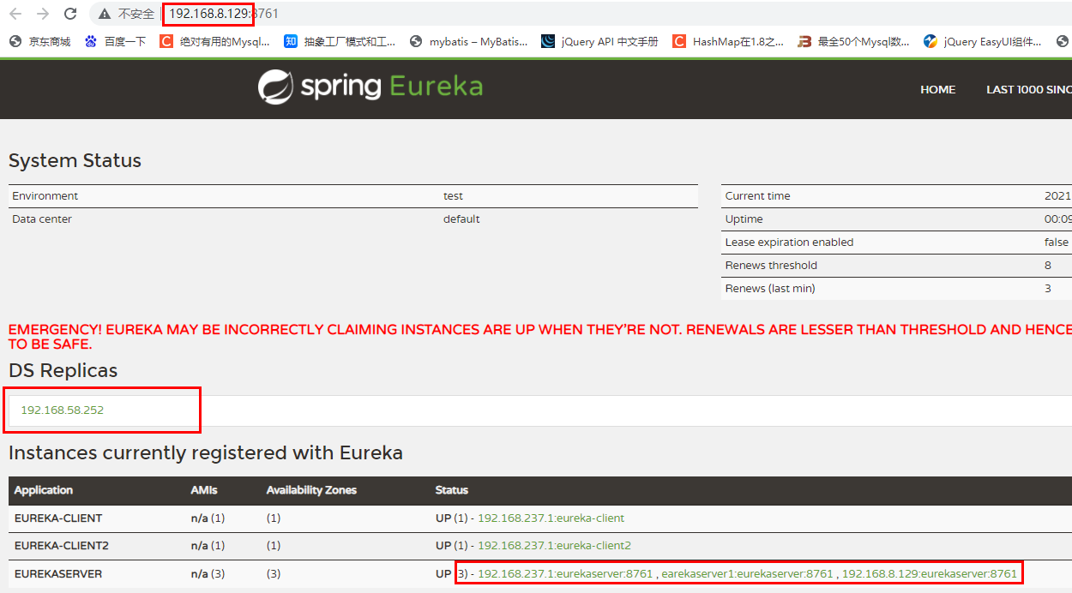Click the n/a (3) AMIs cell
Screen dimensions: 1072x593
(x=208, y=573)
